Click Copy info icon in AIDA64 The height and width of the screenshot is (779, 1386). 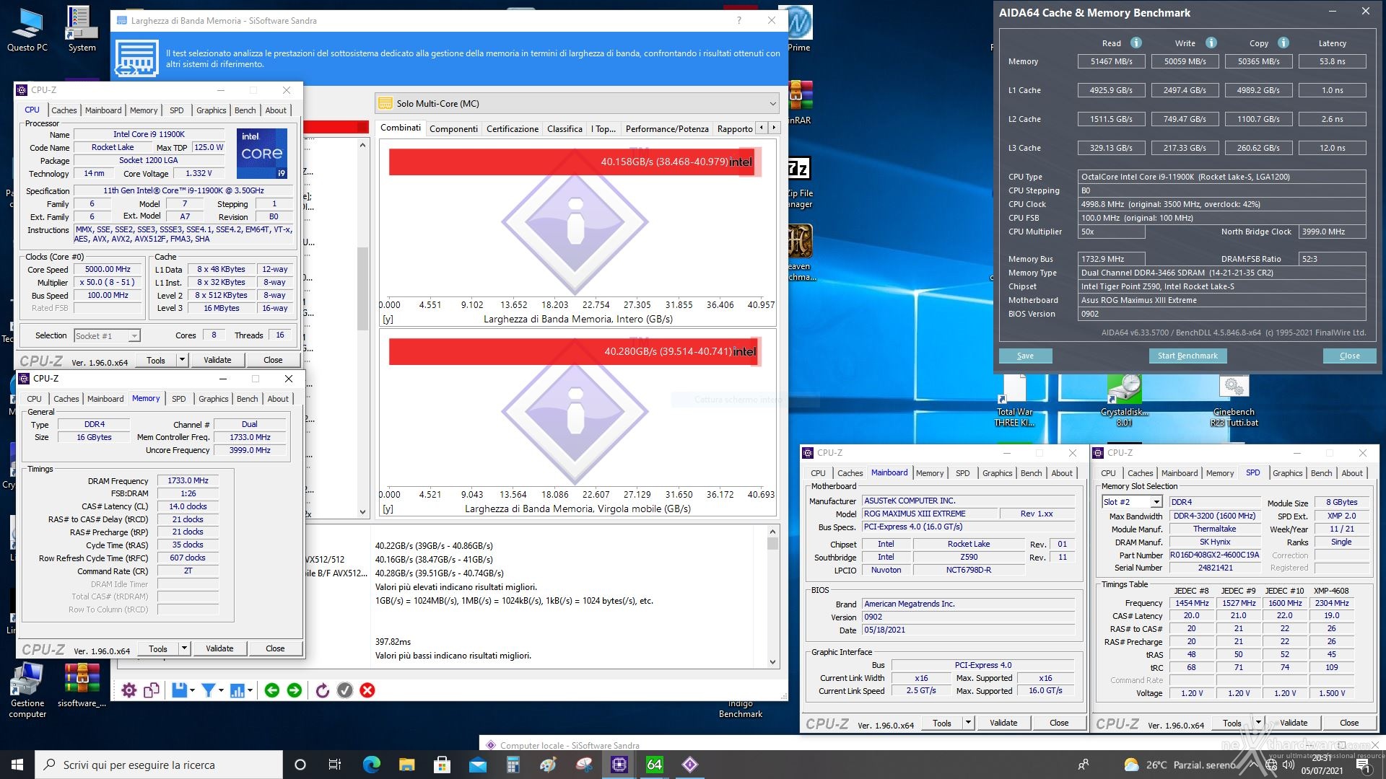1283,43
